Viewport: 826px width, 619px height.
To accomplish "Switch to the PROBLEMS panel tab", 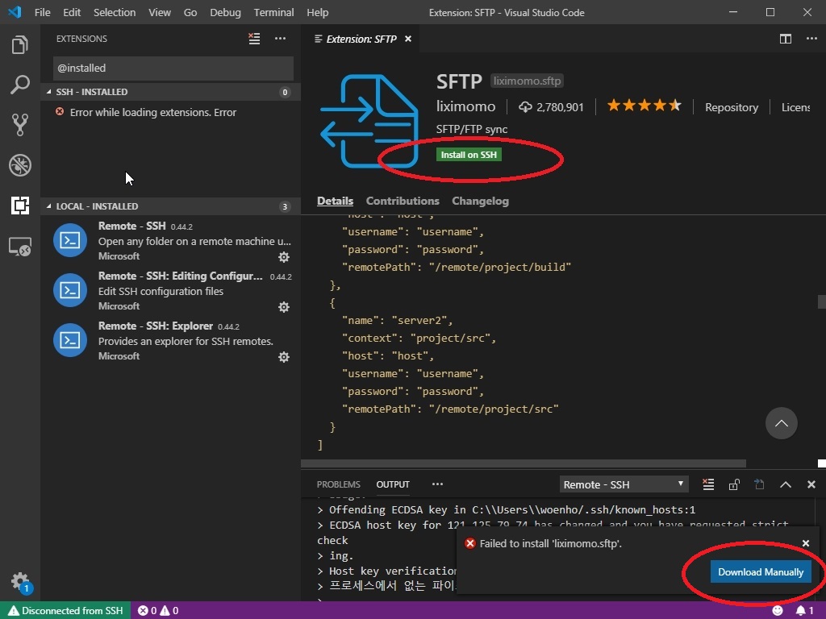I will point(338,484).
